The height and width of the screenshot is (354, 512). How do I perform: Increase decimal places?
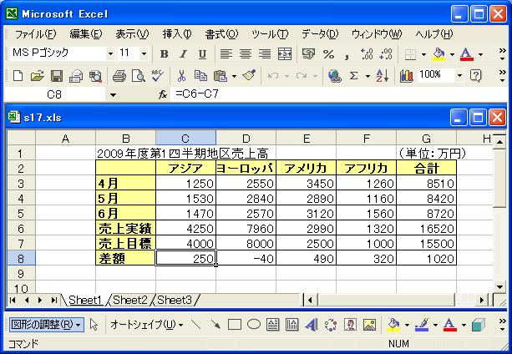[367, 54]
